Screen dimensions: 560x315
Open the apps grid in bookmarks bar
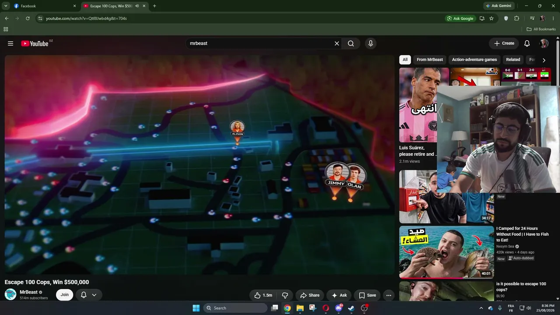point(6,29)
